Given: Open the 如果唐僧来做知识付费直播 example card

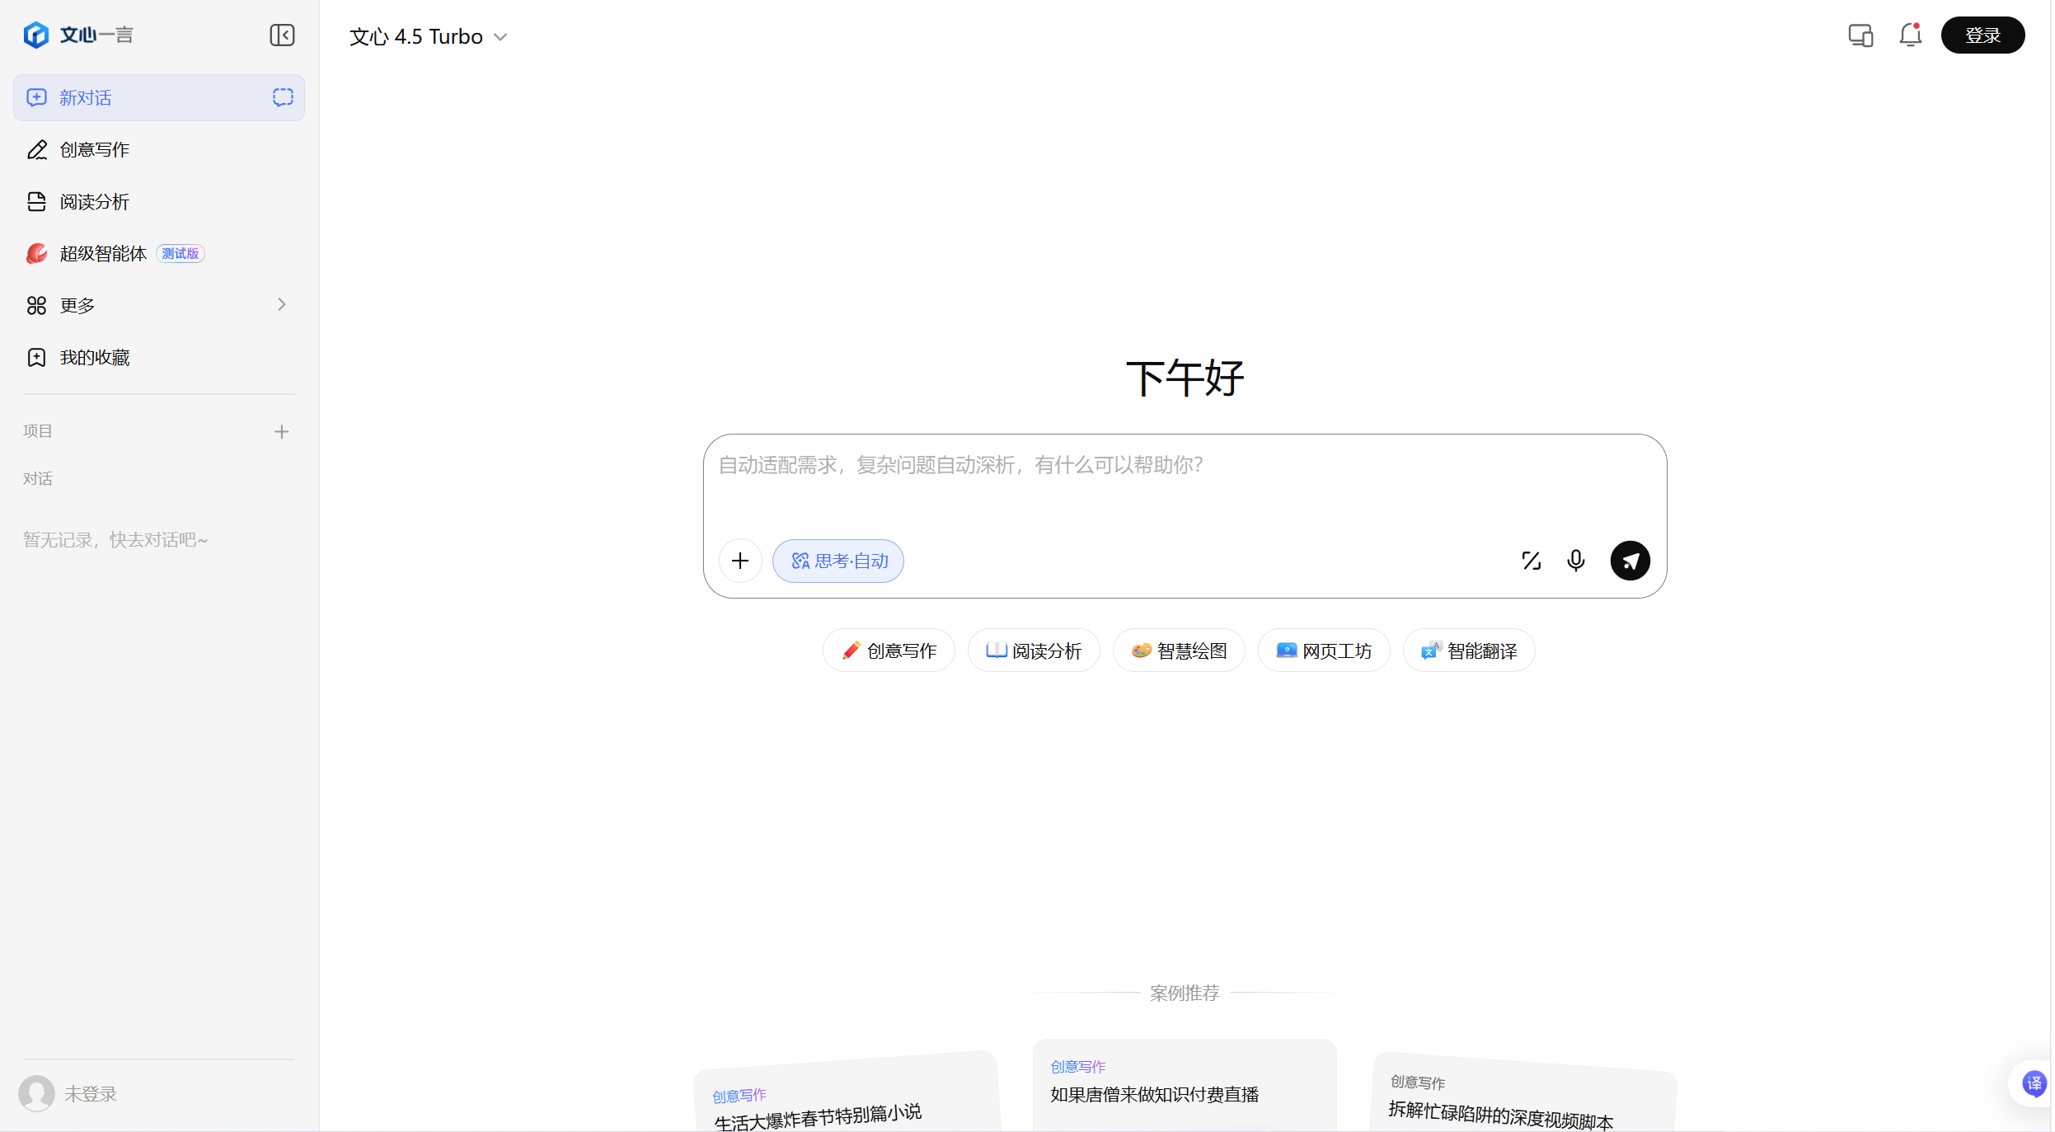Looking at the screenshot, I should [1153, 1094].
